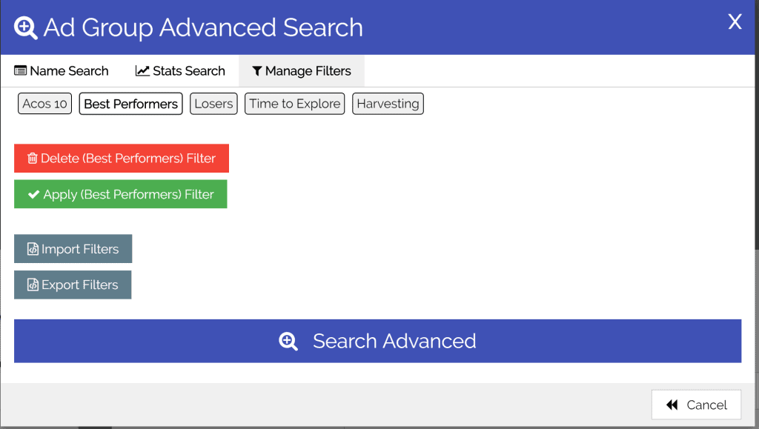Click the funnel icon beside Manage Filters
The image size is (759, 429).
click(257, 71)
